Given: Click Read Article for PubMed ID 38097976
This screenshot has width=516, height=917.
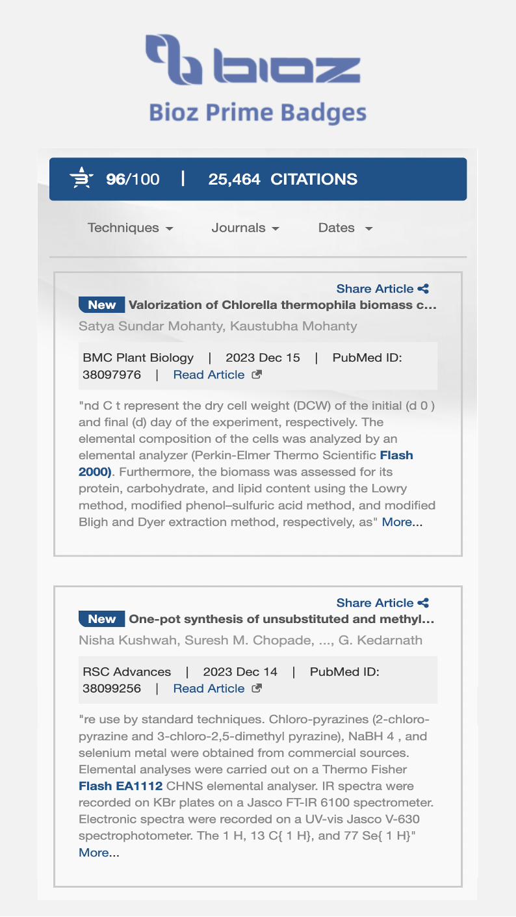Looking at the screenshot, I should (x=209, y=375).
